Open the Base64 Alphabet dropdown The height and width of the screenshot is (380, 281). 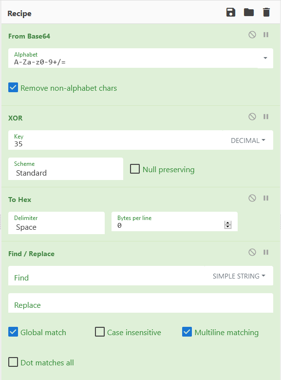(x=265, y=58)
